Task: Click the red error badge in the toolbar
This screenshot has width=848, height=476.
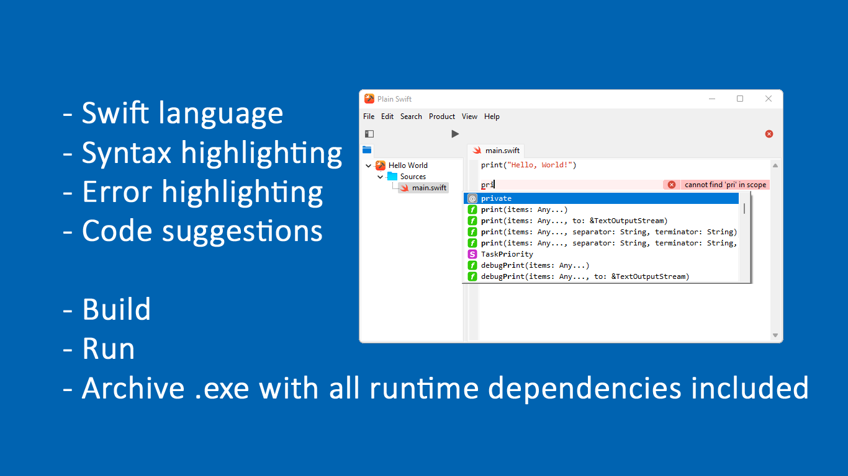Action: 769,133
